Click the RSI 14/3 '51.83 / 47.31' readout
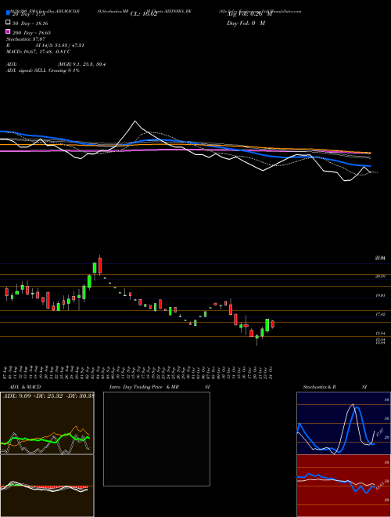This screenshot has height=517, width=391. 68,45
